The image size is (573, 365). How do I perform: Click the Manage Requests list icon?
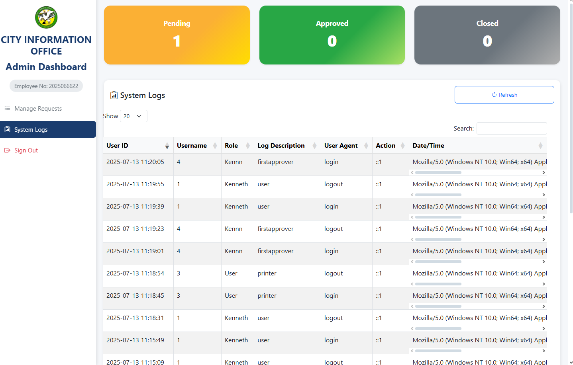pyautogui.click(x=7, y=108)
